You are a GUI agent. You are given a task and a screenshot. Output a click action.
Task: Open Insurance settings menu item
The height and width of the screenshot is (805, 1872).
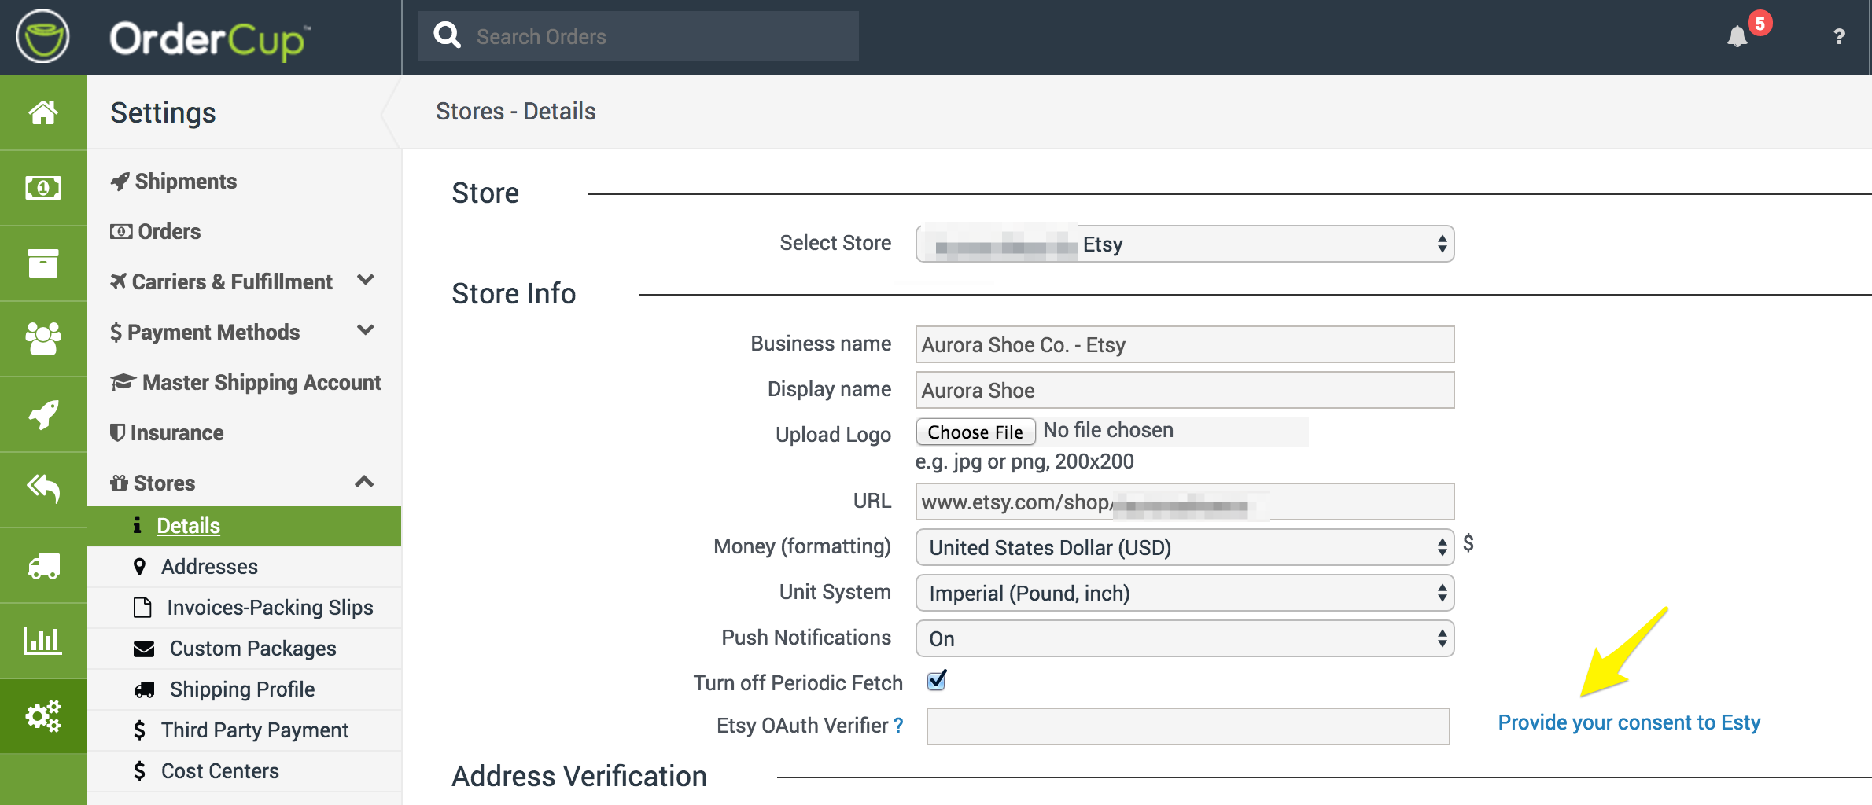tap(167, 432)
